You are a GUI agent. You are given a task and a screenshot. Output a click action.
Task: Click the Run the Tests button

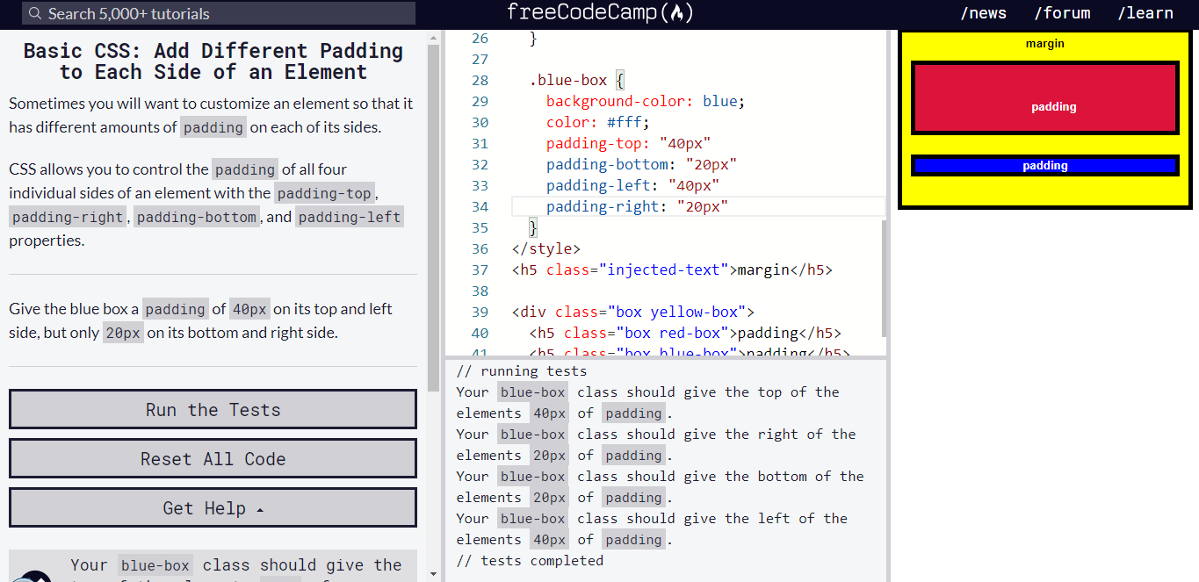tap(213, 409)
